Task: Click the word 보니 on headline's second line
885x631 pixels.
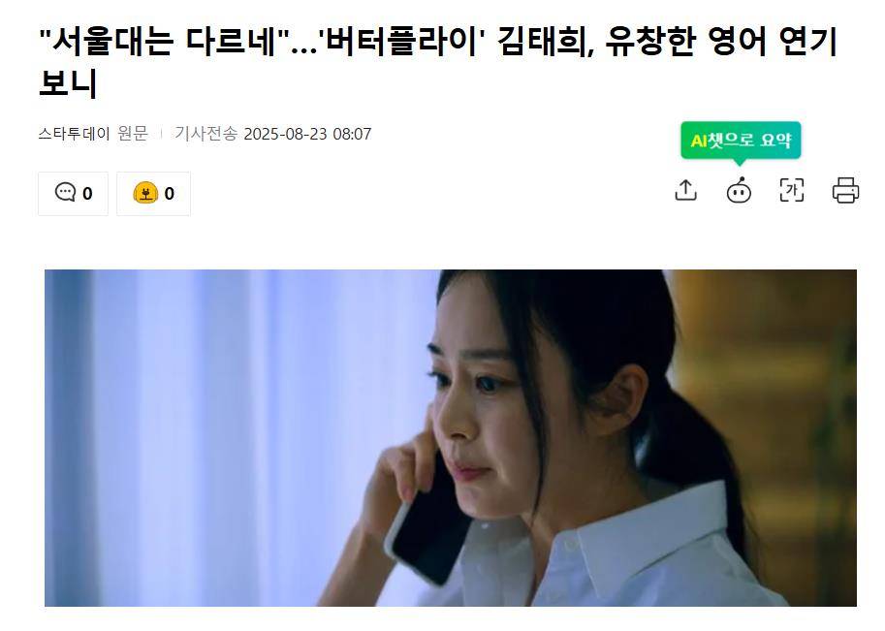Action: (x=68, y=82)
